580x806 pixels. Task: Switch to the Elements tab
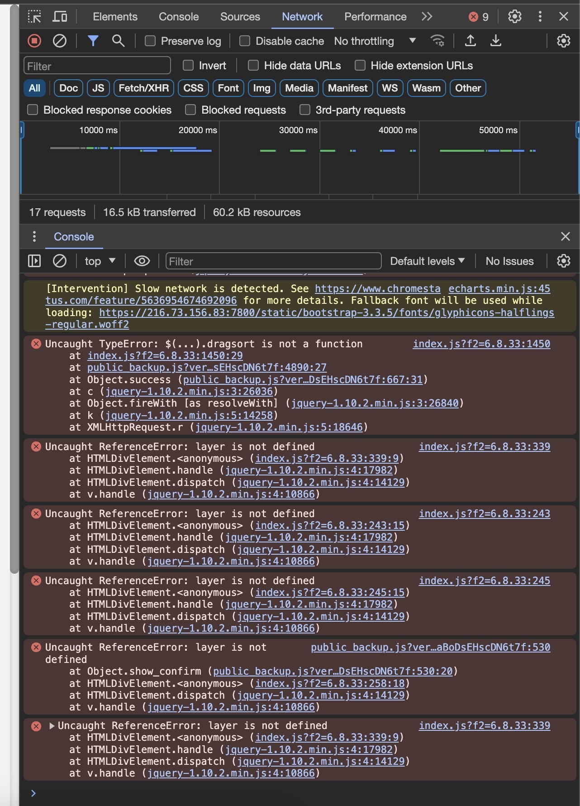(x=115, y=17)
